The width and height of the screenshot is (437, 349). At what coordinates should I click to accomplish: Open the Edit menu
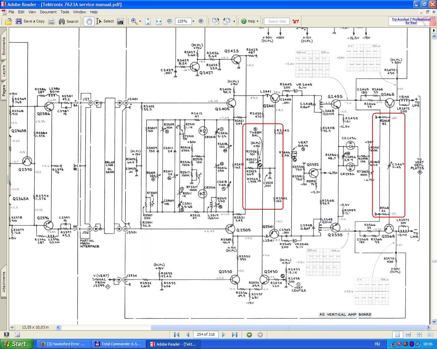point(21,12)
